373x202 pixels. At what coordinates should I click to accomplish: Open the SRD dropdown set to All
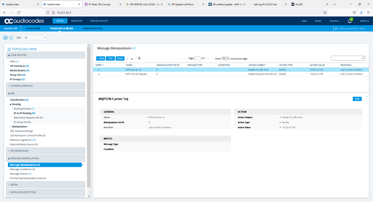pyautogui.click(x=35, y=38)
